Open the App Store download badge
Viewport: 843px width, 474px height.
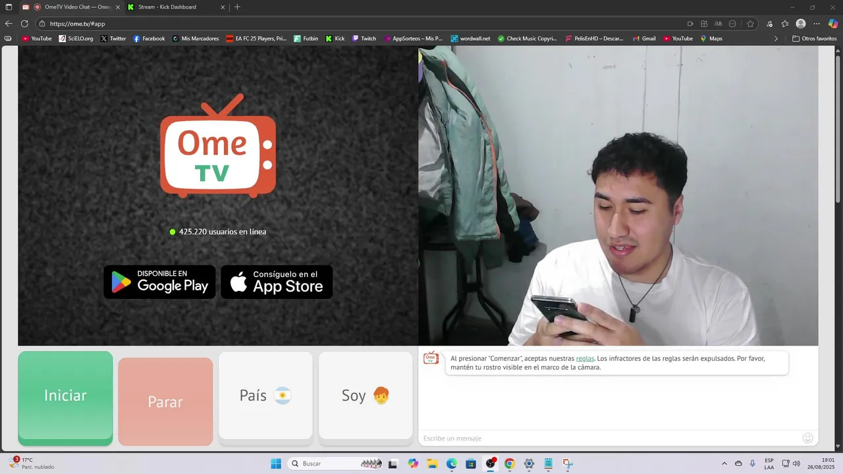[x=277, y=282]
